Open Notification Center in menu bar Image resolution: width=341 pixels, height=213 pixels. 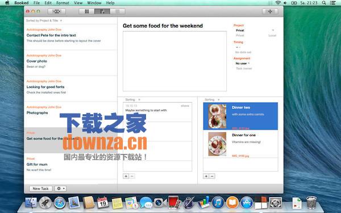(332, 3)
